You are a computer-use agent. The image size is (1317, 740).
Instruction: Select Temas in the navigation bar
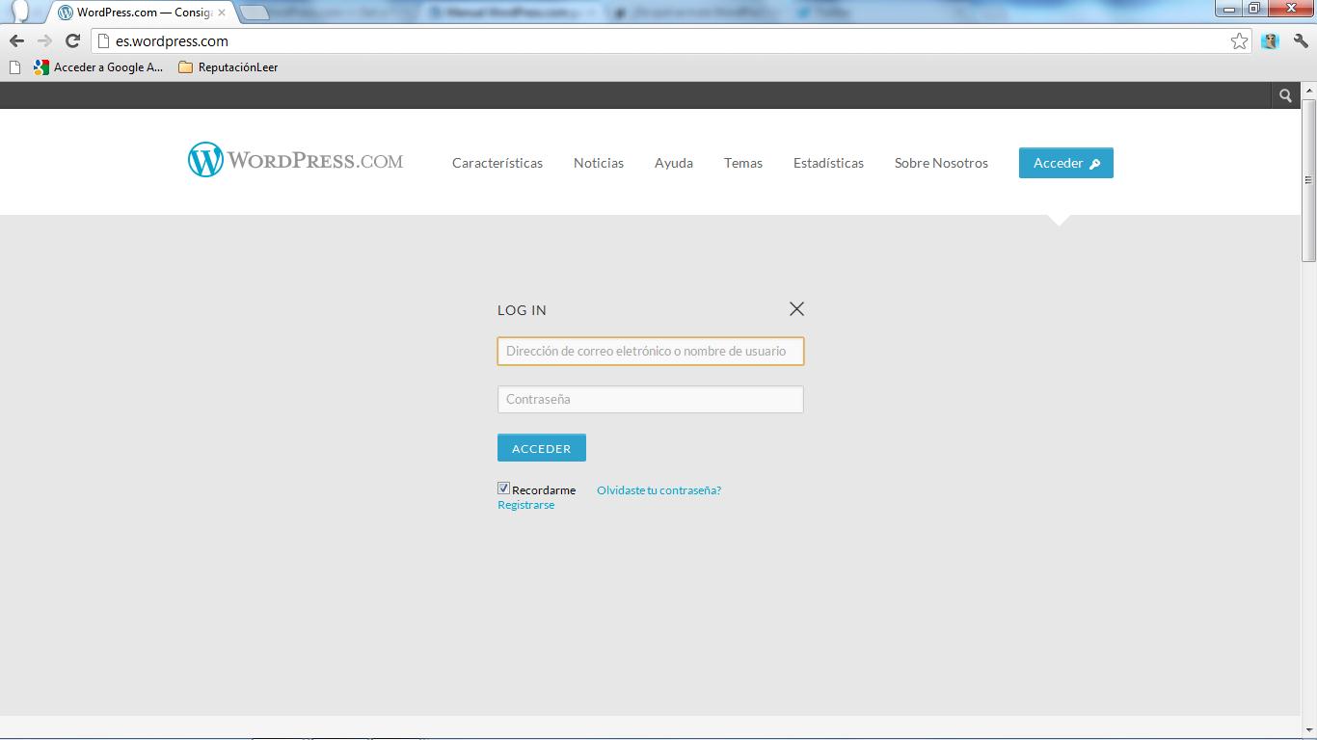click(743, 163)
